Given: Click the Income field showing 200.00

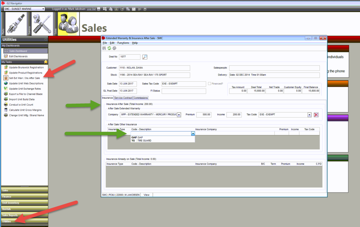Looking at the screenshot, I should (234, 115).
